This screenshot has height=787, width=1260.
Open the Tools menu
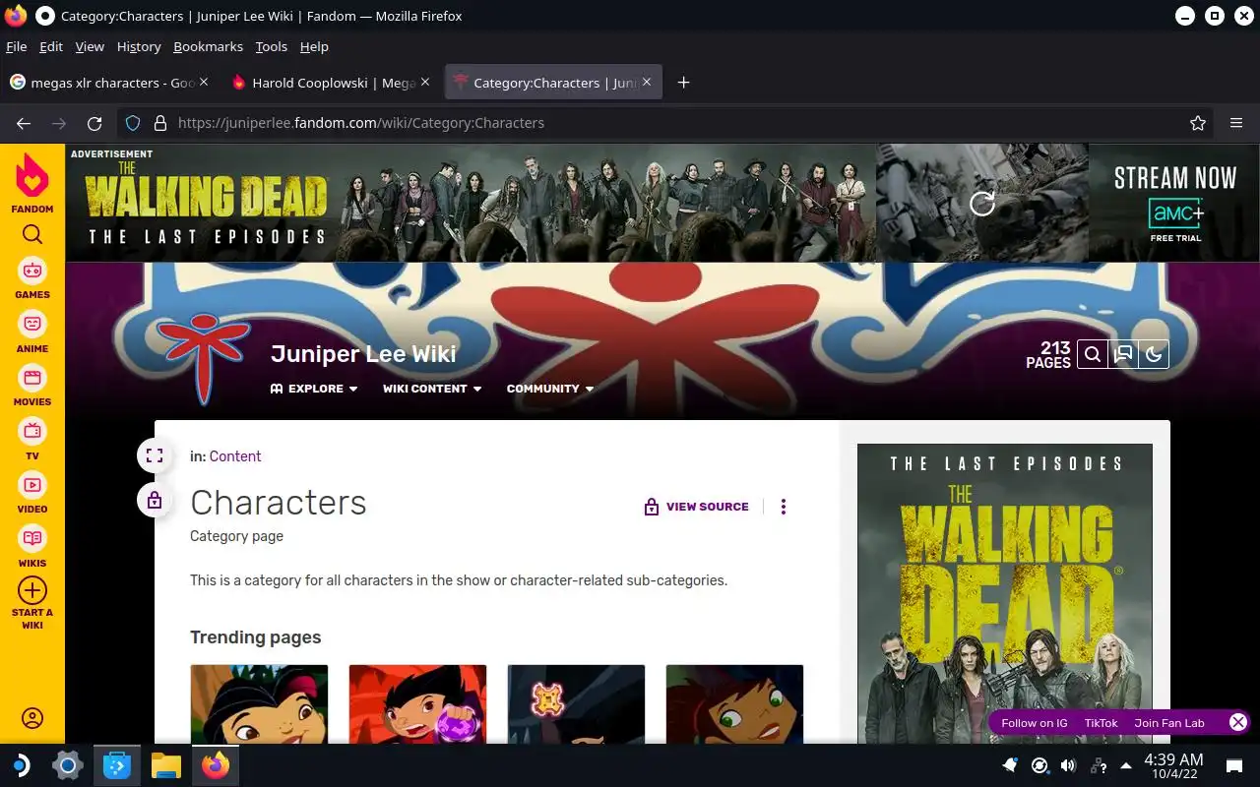tap(271, 46)
